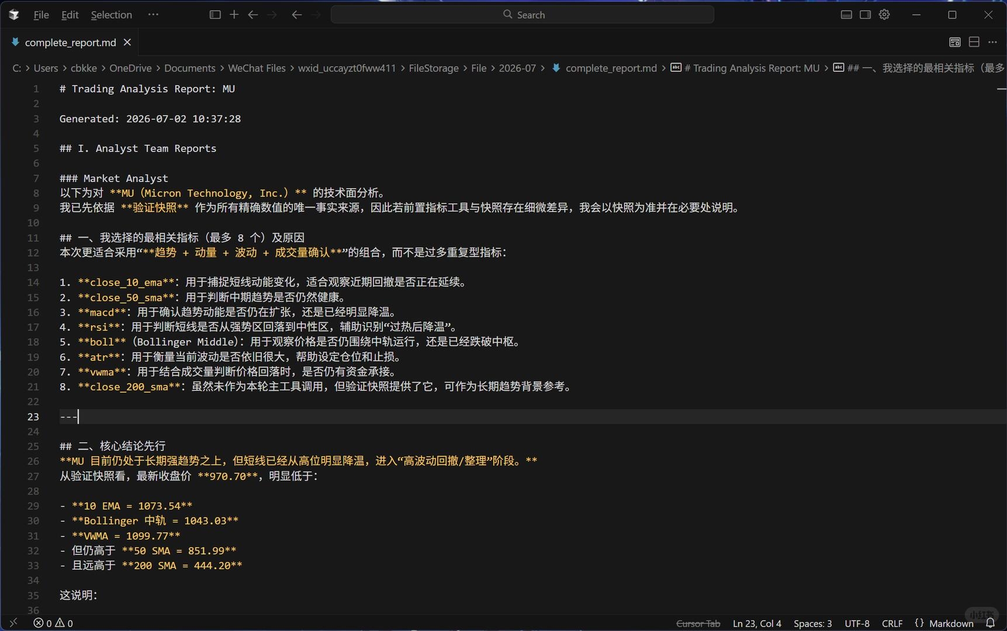
Task: Navigate back using the second left arrow
Action: [297, 15]
